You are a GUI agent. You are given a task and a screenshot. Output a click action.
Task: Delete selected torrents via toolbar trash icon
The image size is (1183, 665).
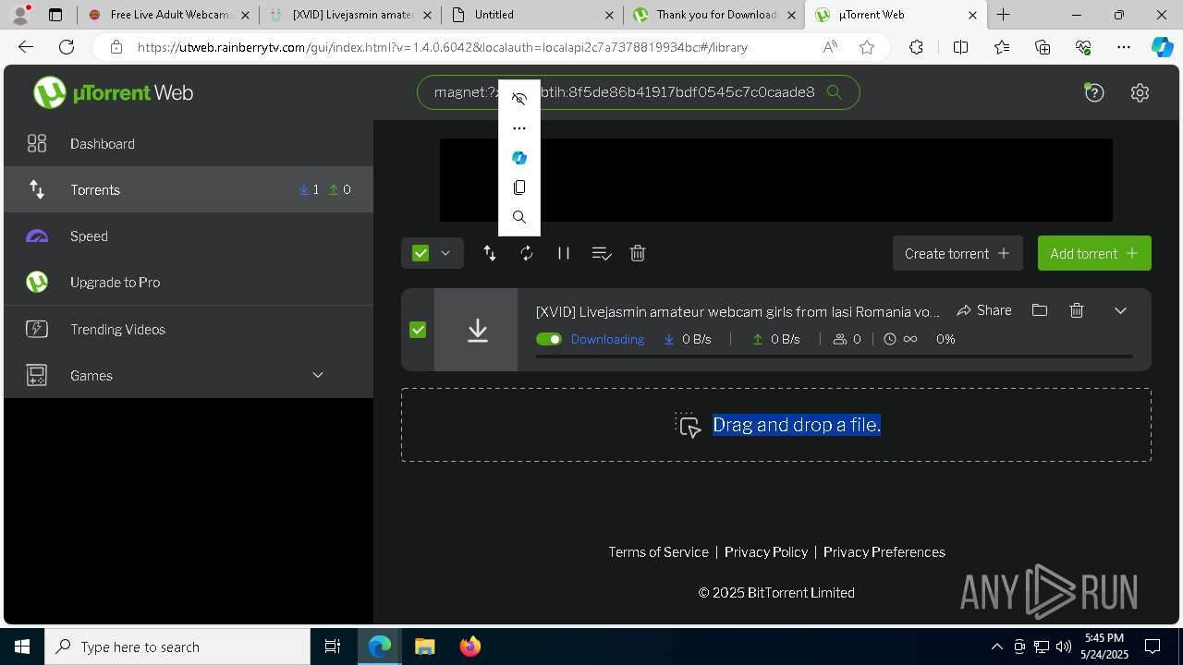[638, 253]
